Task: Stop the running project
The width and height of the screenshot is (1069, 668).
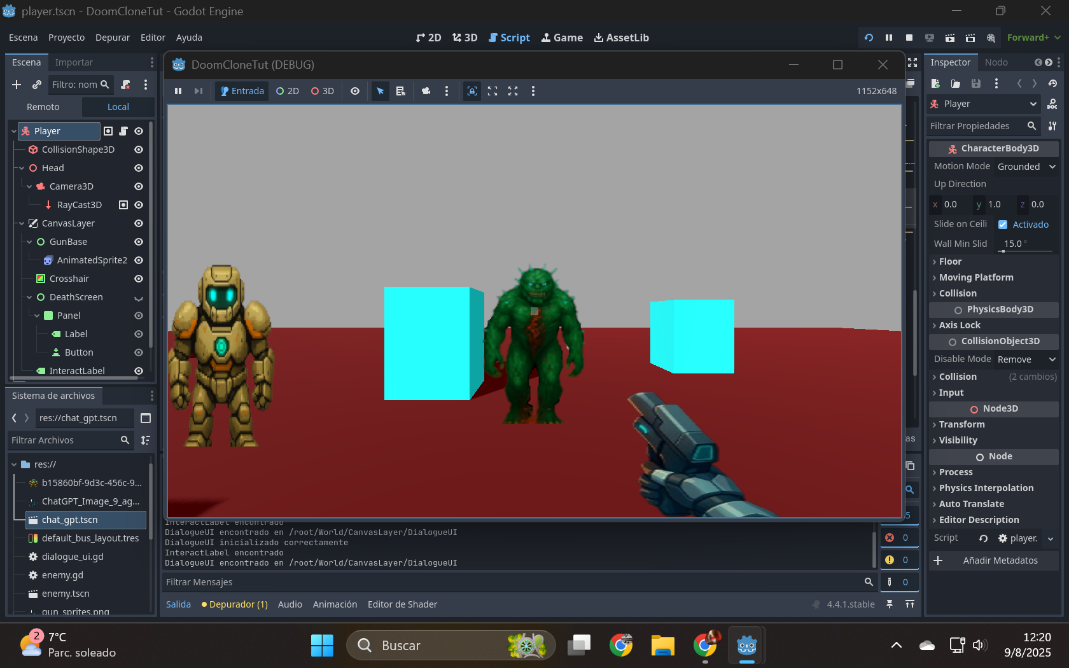Action: click(909, 38)
